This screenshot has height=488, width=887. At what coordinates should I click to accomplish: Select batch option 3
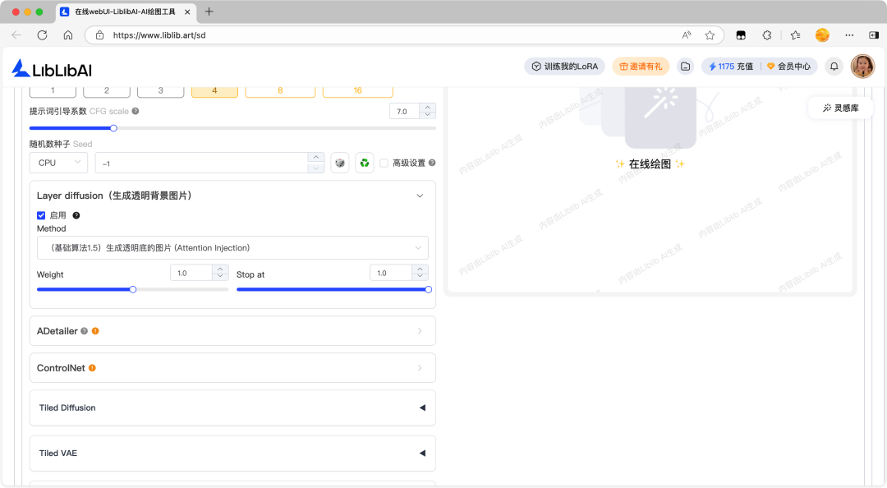click(x=161, y=90)
